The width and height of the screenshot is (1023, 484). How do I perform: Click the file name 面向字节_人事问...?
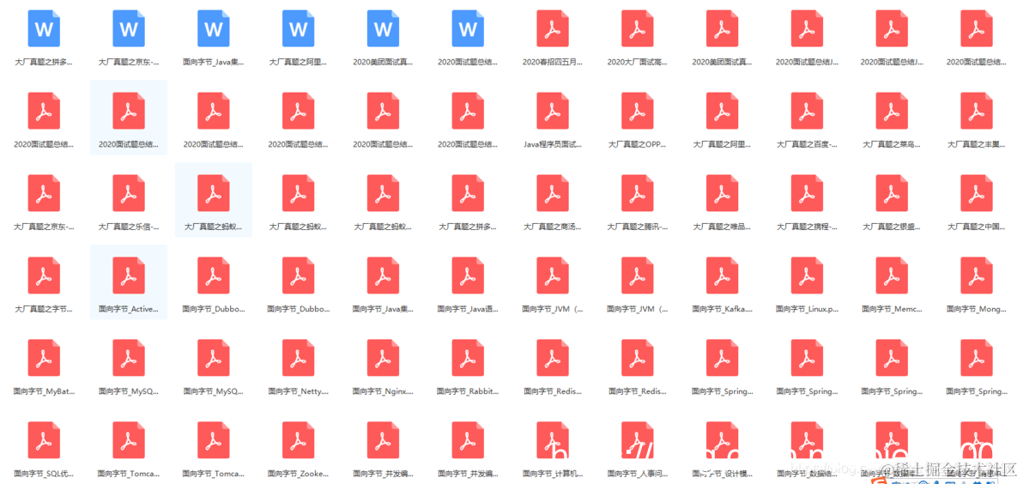point(638,474)
